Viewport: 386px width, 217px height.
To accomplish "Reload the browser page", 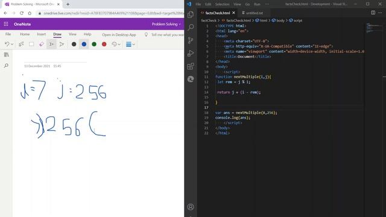I will [22, 13].
